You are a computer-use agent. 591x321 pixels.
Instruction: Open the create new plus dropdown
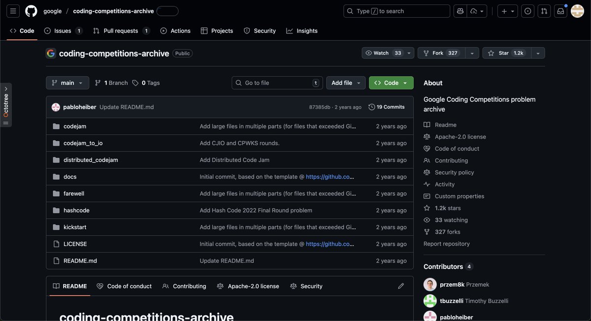tap(507, 11)
